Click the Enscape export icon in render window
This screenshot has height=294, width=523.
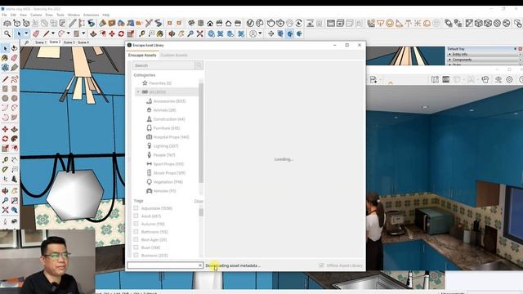point(373,79)
